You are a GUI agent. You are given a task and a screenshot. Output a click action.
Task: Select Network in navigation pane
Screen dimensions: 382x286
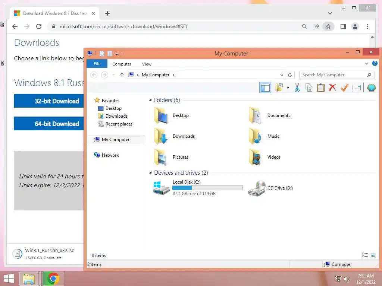[106, 155]
